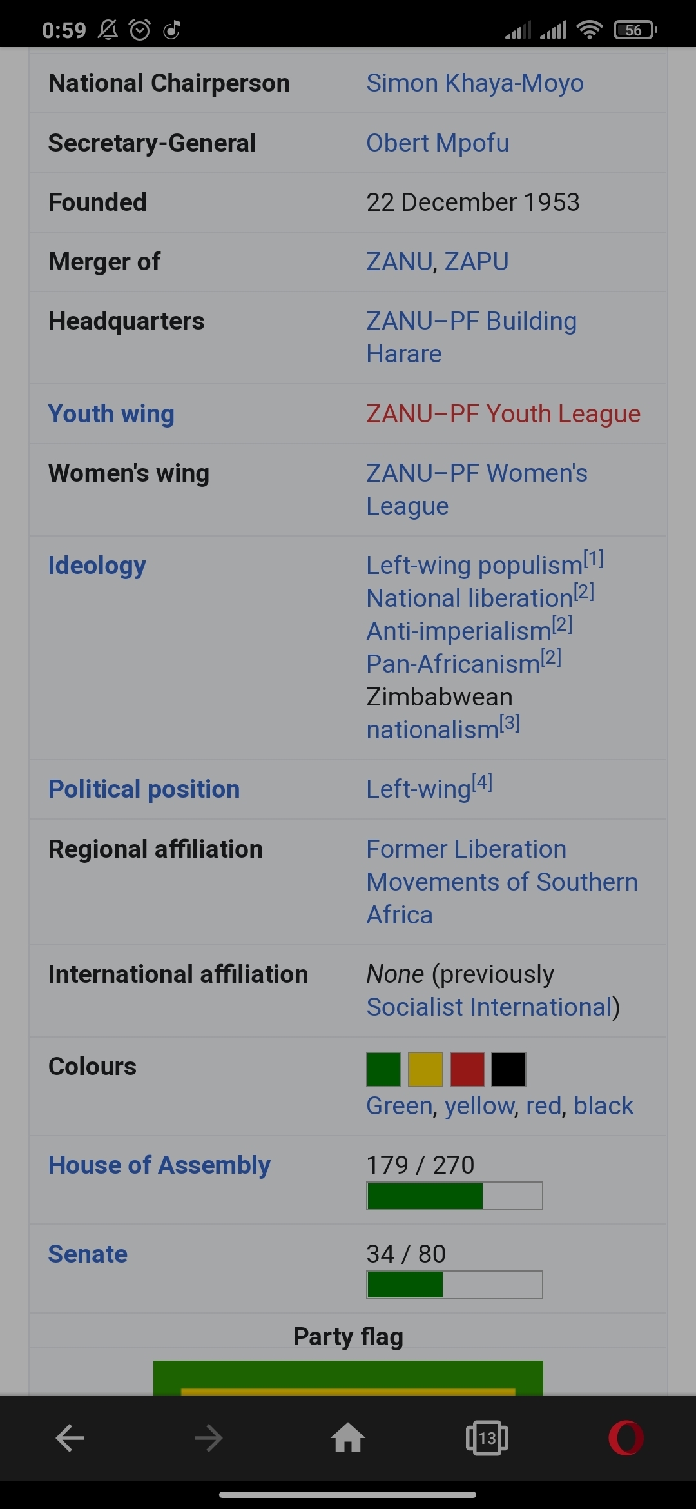The width and height of the screenshot is (696, 1509).
Task: Open the Obert Mpofu article
Action: tap(438, 143)
